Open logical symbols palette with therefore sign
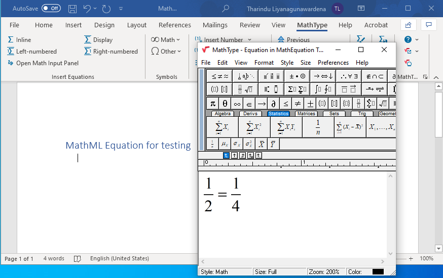 click(349, 76)
